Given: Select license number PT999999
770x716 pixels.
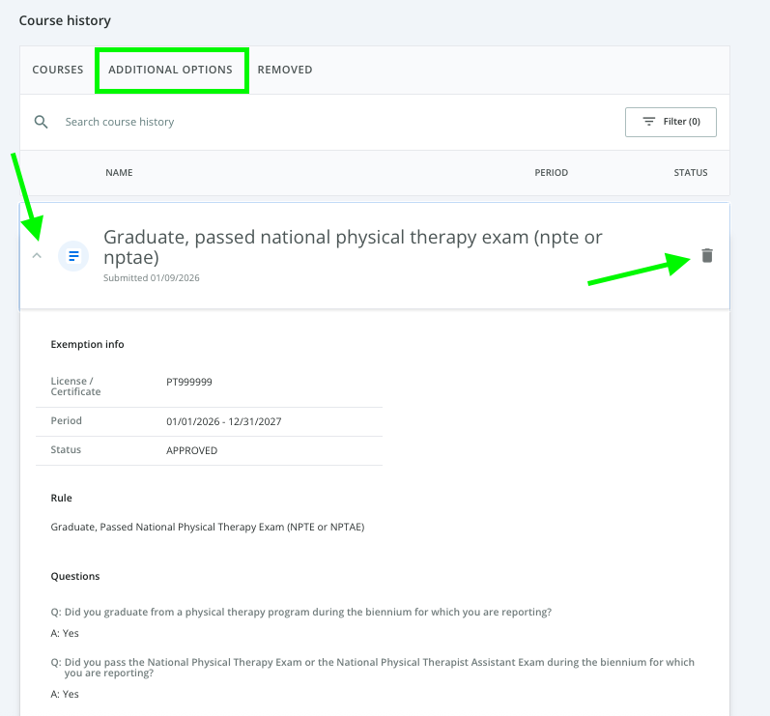Looking at the screenshot, I should [188, 382].
